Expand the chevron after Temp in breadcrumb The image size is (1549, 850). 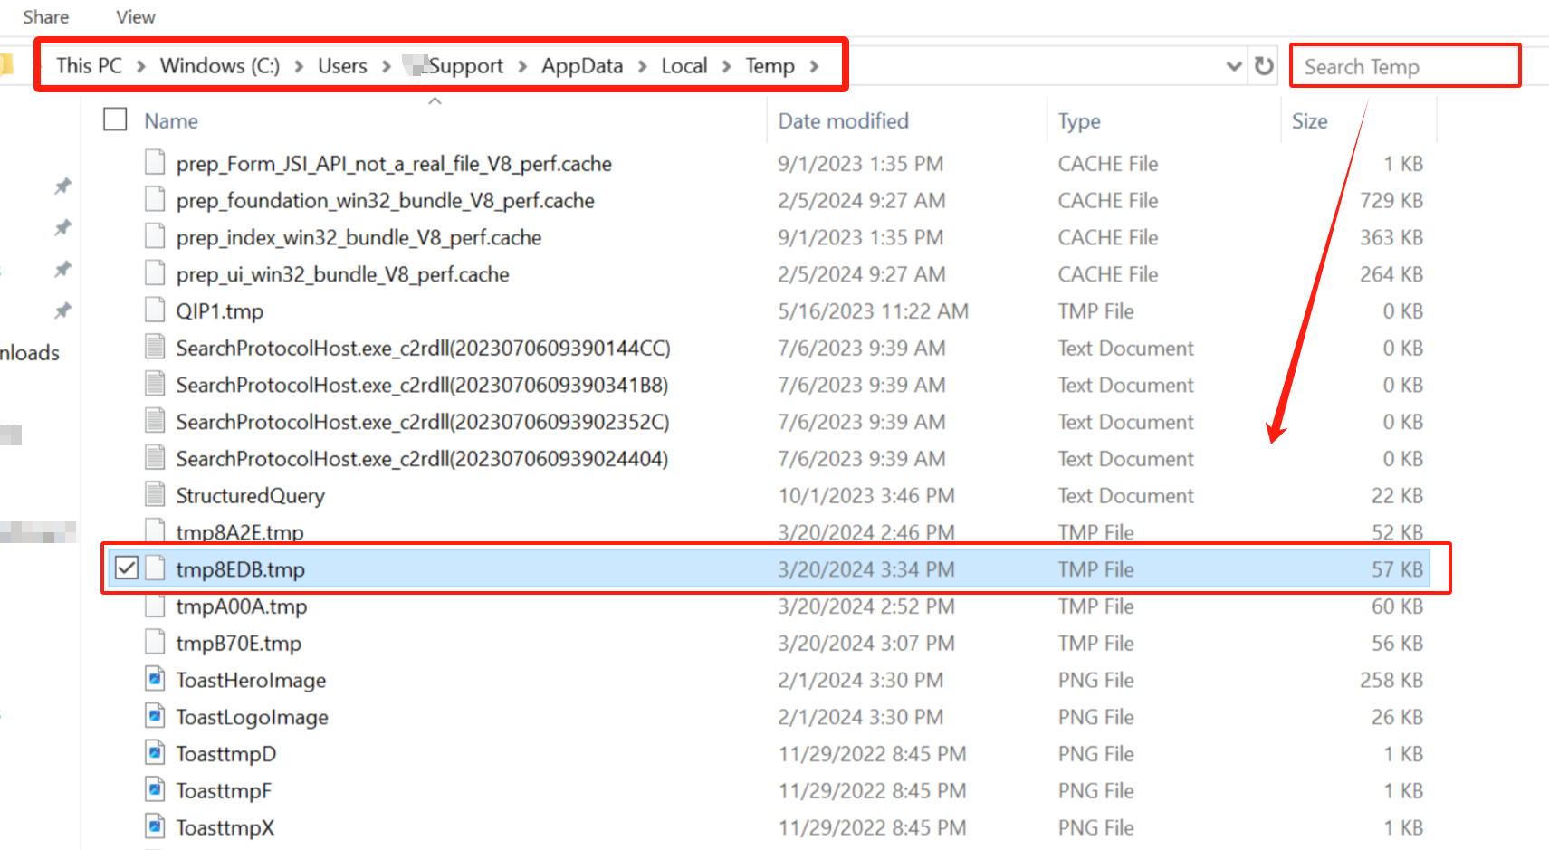click(815, 66)
